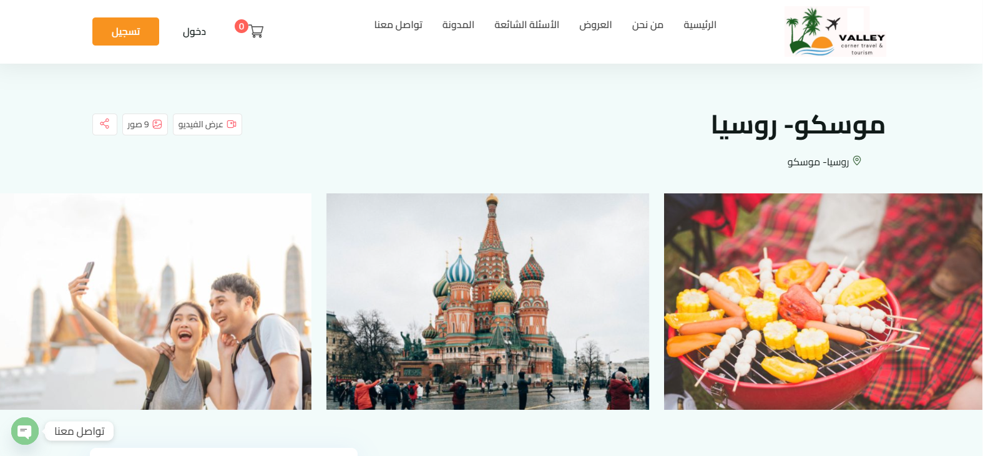Open the selfie couple photo
Image resolution: width=983 pixels, height=456 pixels.
(x=155, y=301)
